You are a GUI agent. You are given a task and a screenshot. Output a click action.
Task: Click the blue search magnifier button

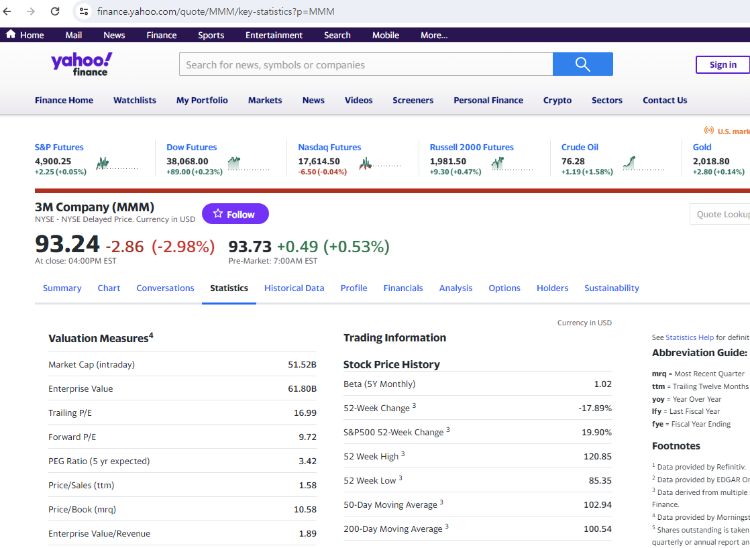pos(582,64)
